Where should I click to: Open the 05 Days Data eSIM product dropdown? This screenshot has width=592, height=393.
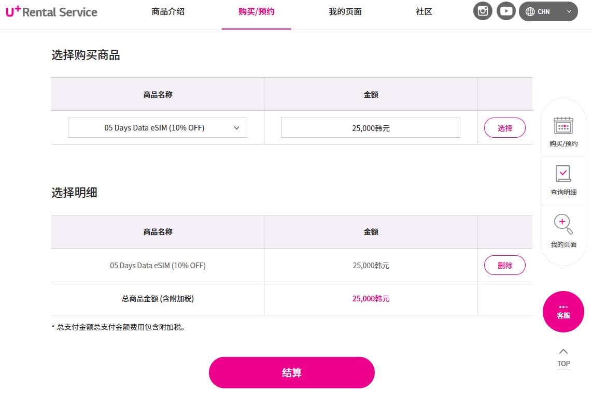pyautogui.click(x=158, y=127)
